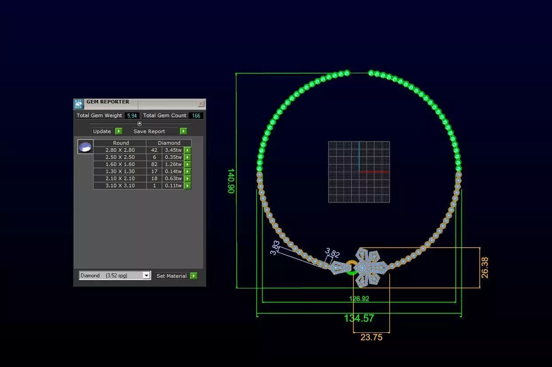Select the 2.10 X 2.10 size cell
Screen dimensions: 552x367
(120, 179)
